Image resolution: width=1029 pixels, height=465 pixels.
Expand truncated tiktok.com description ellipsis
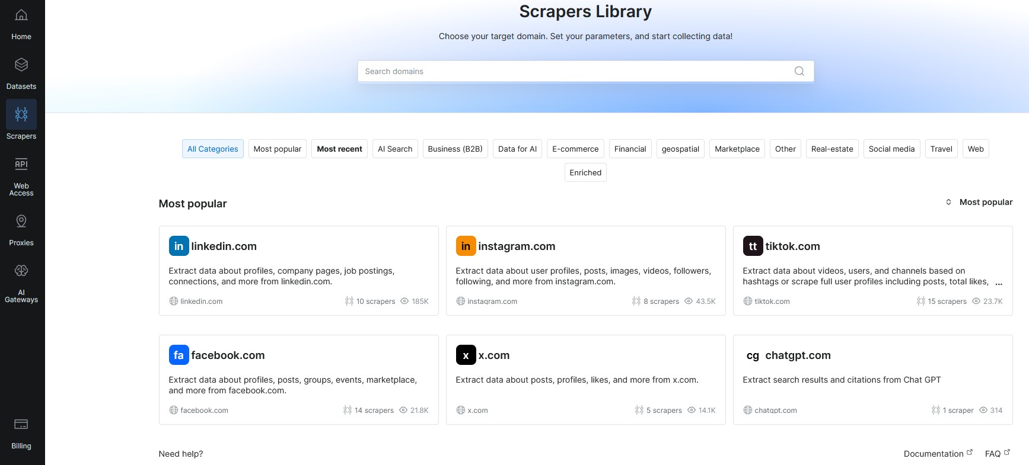click(x=999, y=283)
